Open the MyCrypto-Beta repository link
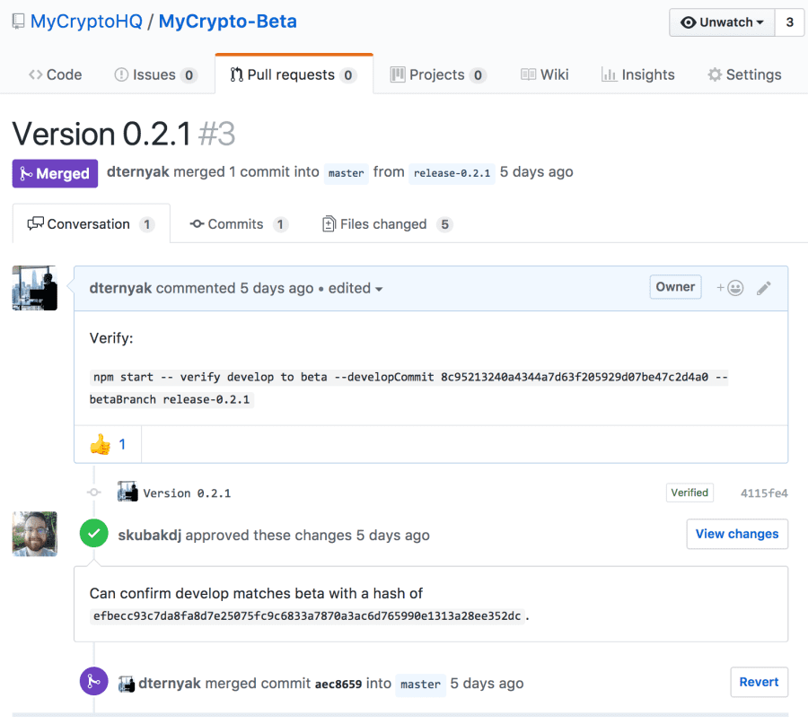Image resolution: width=808 pixels, height=724 pixels. click(x=227, y=22)
